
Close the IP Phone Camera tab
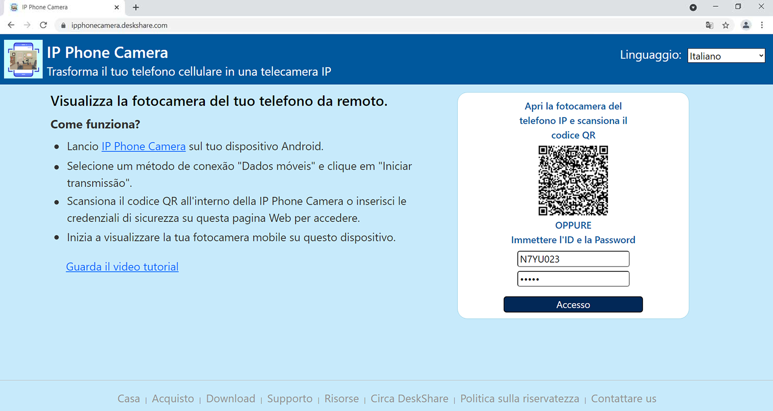coord(117,7)
